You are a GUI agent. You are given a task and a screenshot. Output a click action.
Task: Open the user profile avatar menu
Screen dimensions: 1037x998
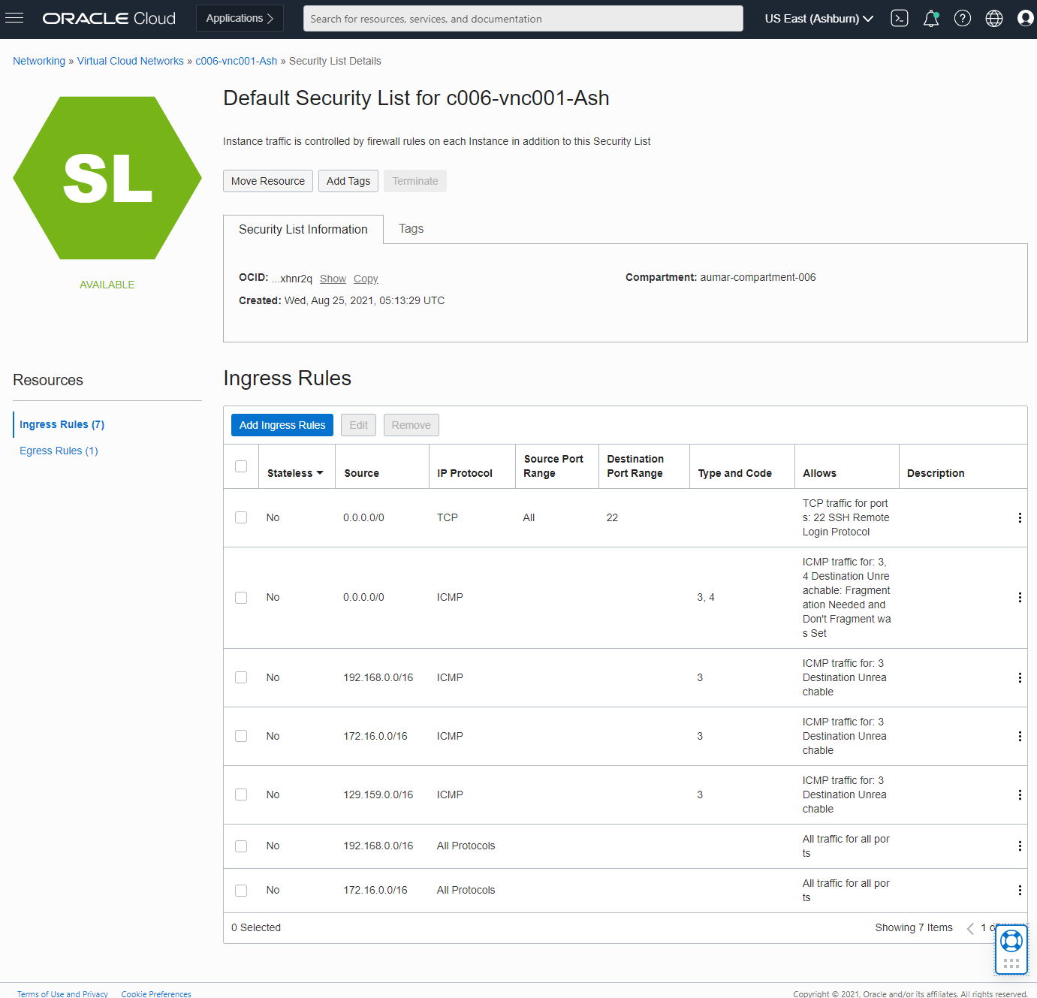click(x=1026, y=18)
